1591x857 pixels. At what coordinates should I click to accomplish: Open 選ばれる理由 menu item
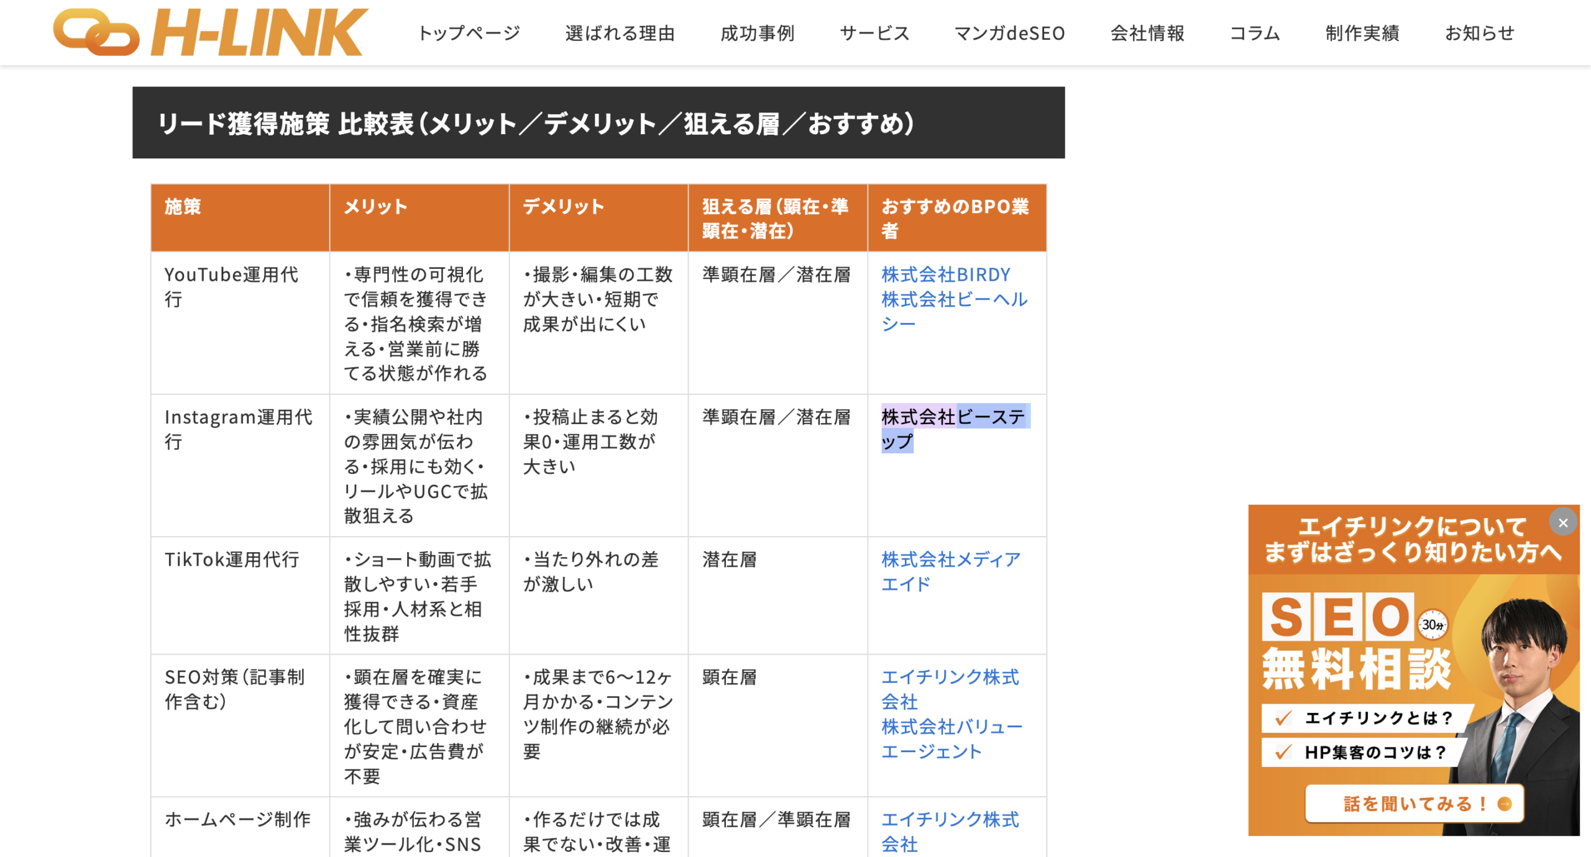(x=620, y=33)
